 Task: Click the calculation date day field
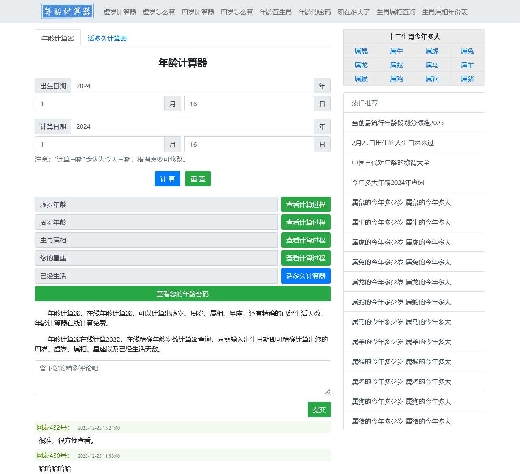[x=249, y=145]
